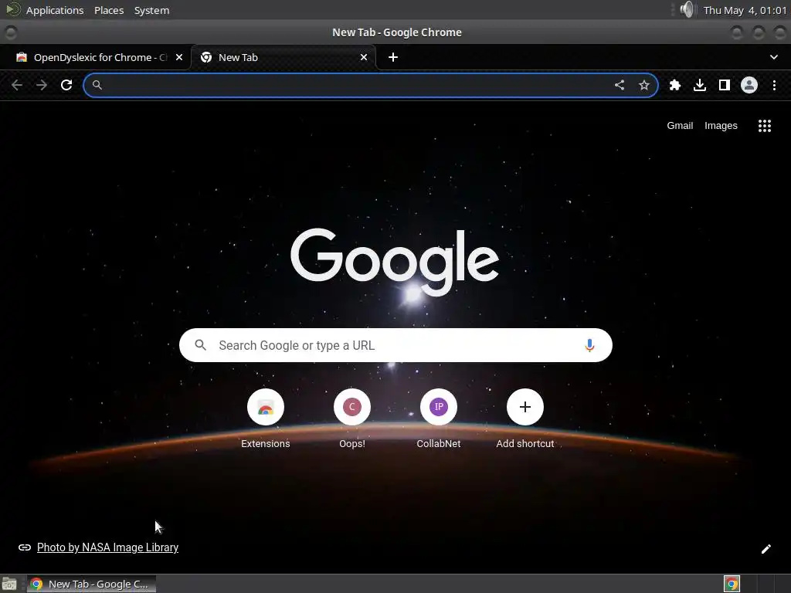Expand the tab search dropdown
791x593 pixels.
(773, 57)
